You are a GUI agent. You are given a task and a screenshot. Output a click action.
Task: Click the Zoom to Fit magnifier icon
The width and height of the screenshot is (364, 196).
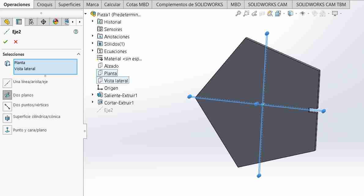[x=238, y=14]
